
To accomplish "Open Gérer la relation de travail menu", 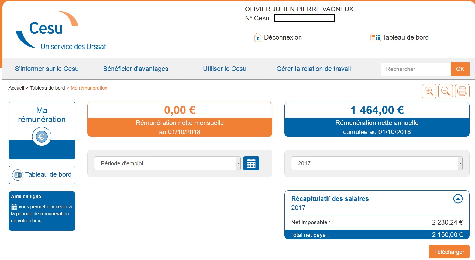I will pos(314,69).
